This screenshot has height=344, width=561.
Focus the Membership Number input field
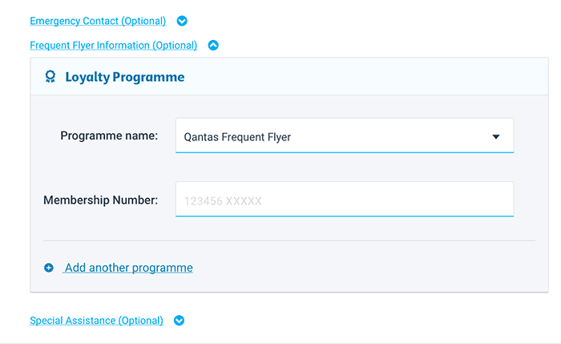[x=344, y=200]
